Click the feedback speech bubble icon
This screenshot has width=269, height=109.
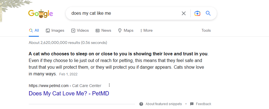192,104
